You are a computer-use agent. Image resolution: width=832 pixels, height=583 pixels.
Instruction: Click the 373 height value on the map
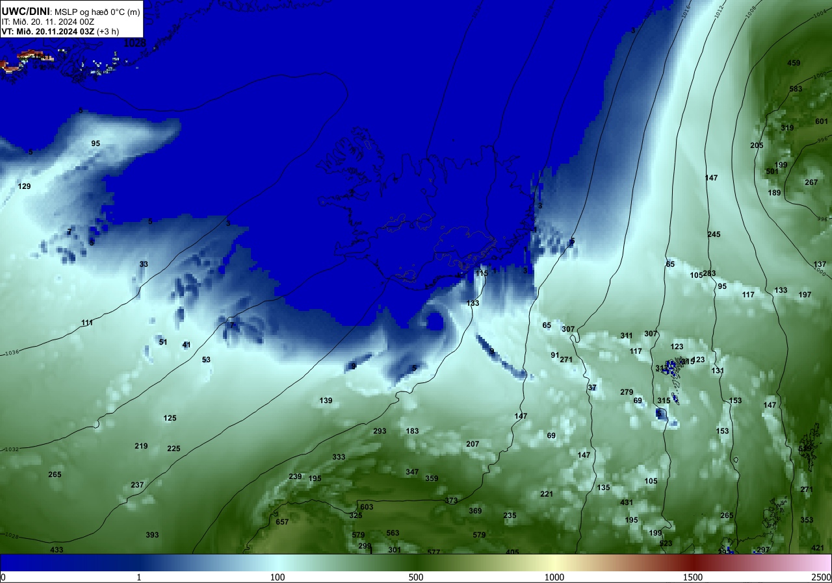[451, 501]
